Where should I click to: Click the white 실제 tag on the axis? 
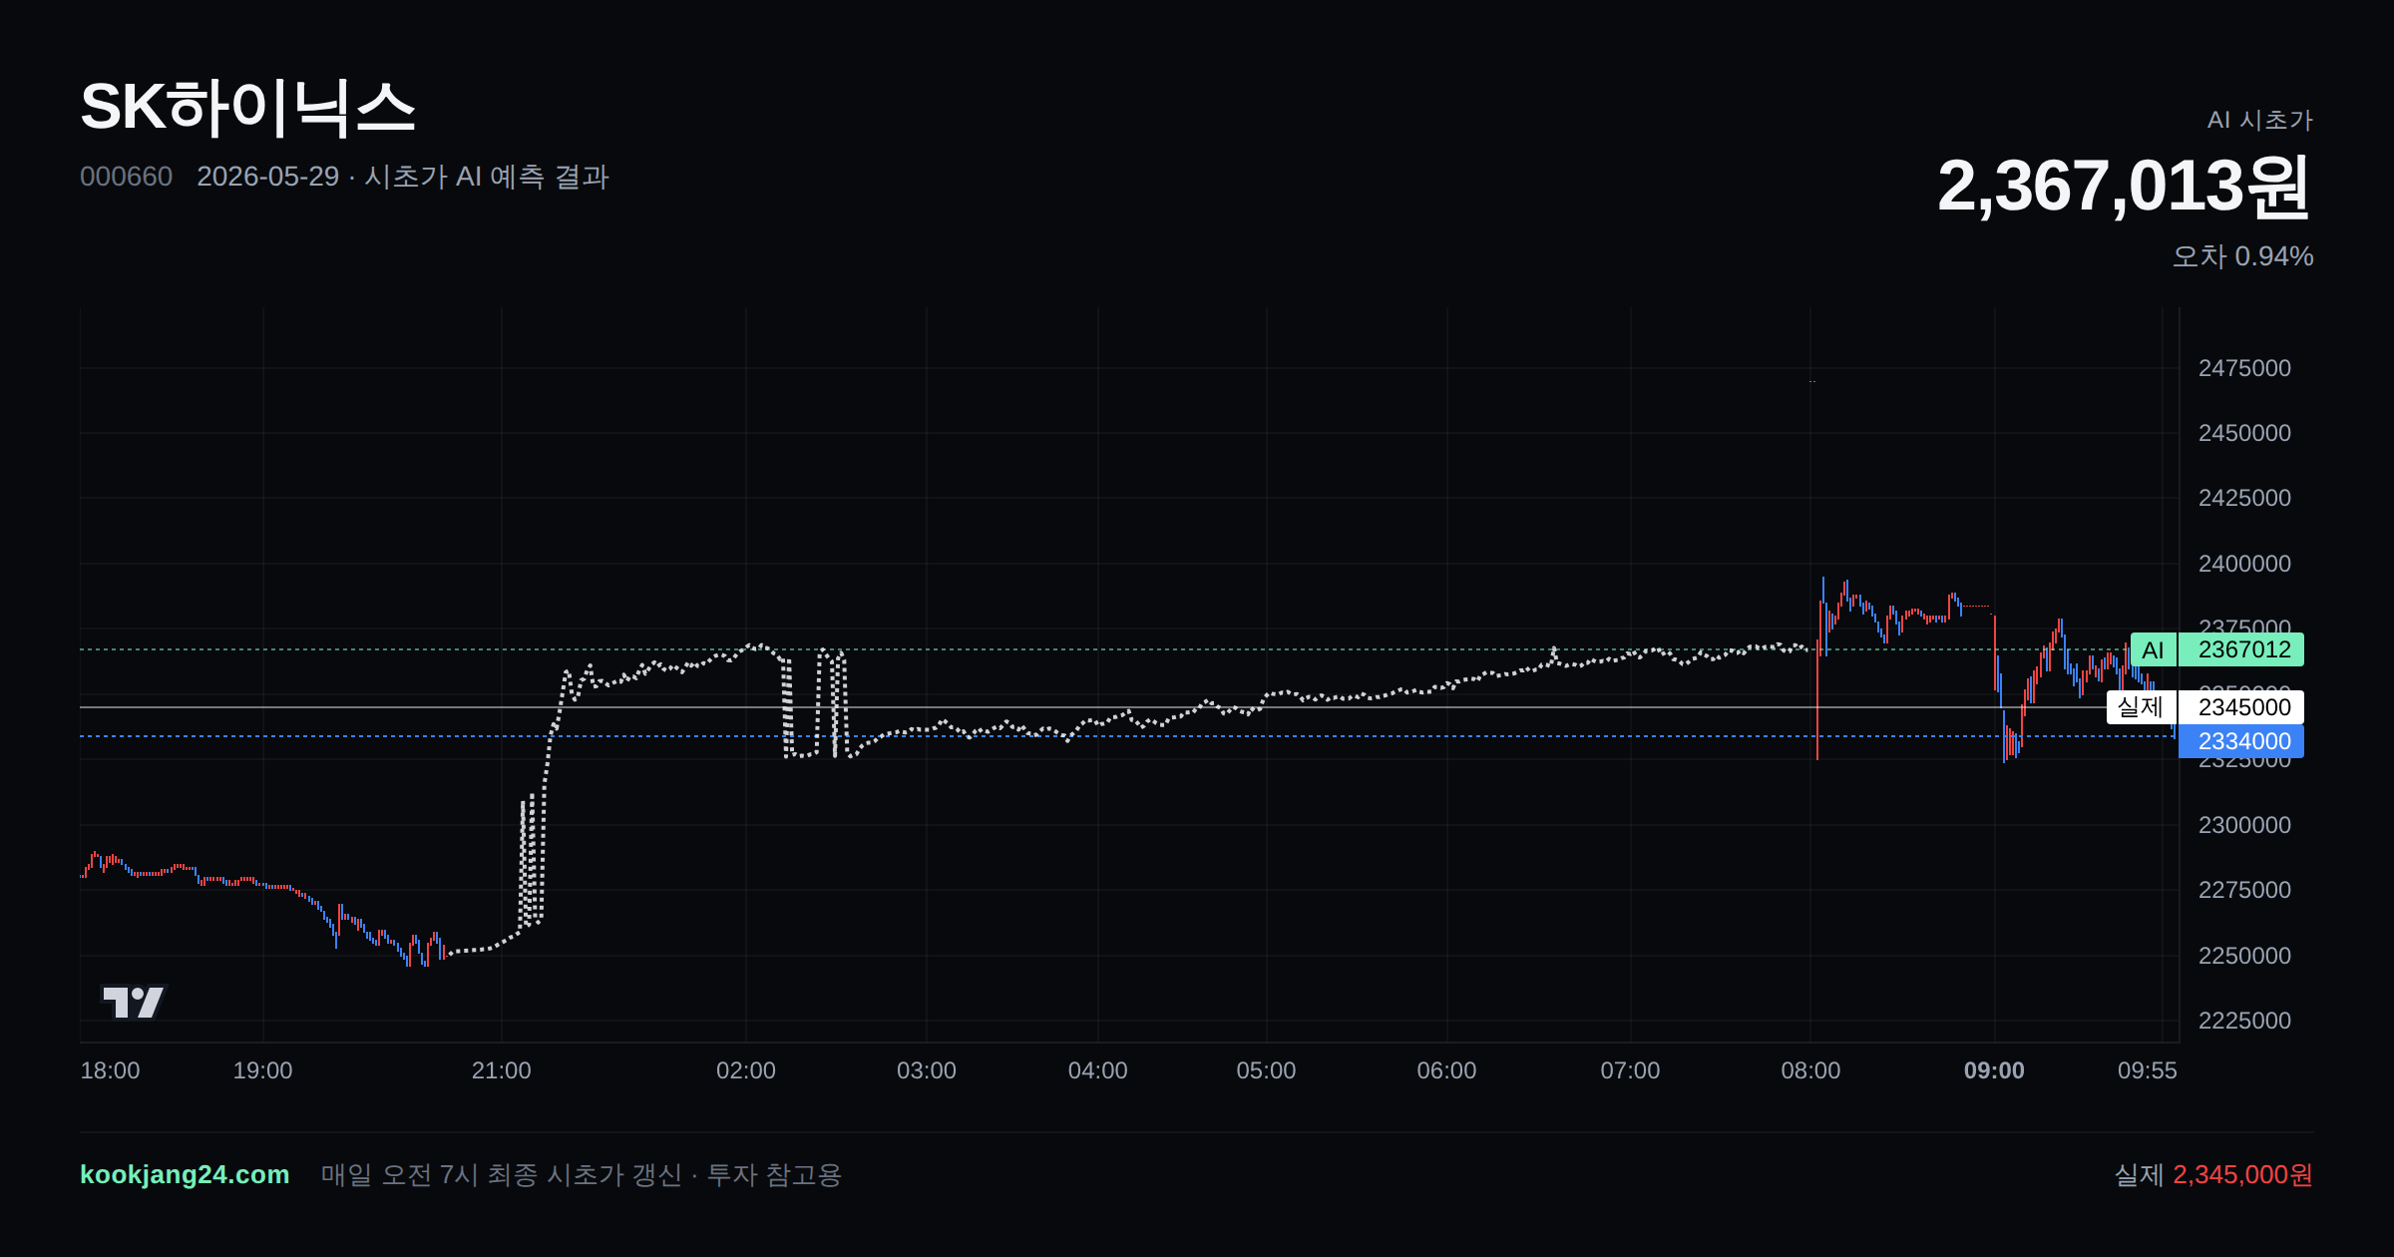pyautogui.click(x=2141, y=707)
